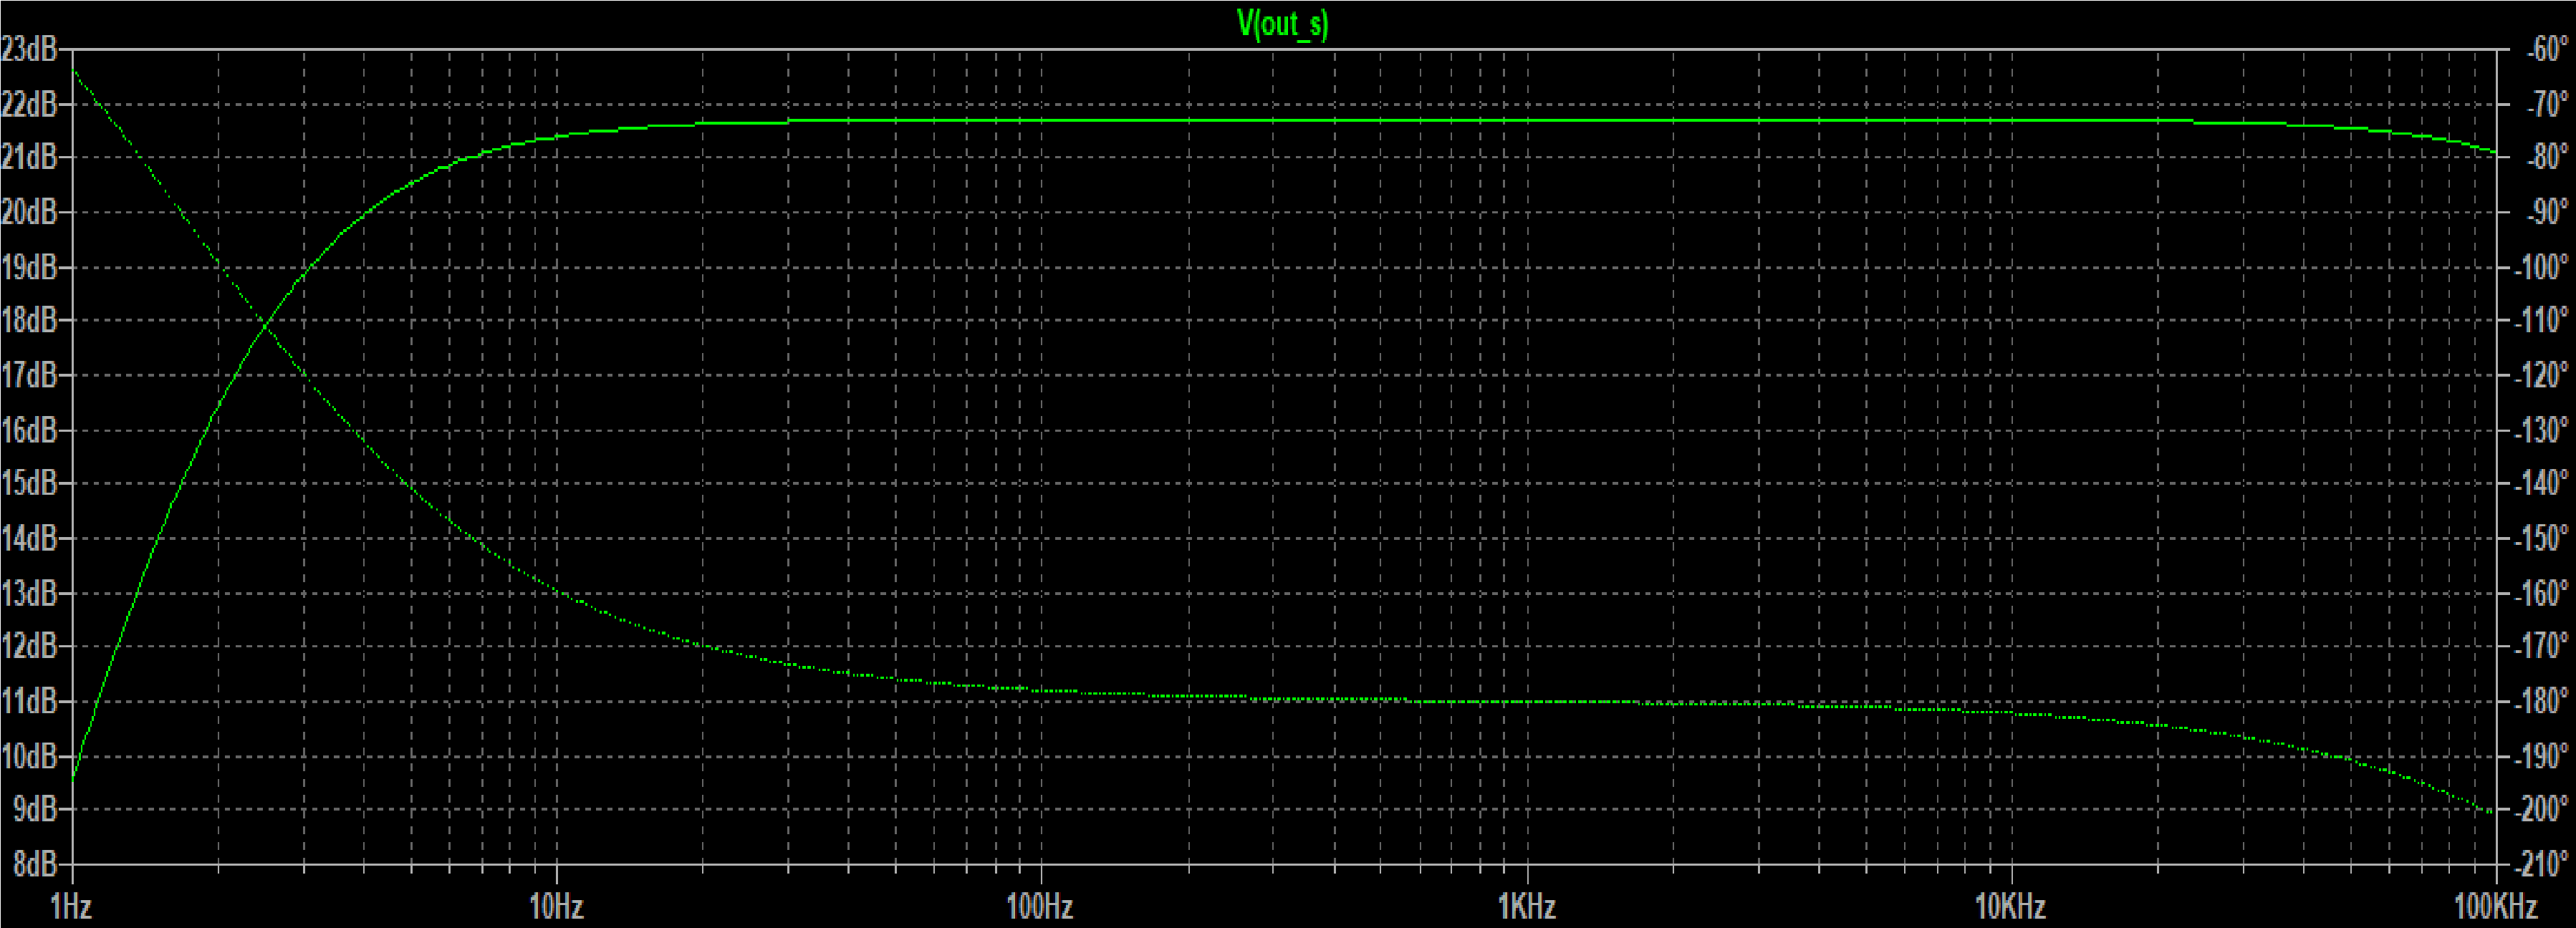This screenshot has height=928, width=2576.
Task: Click the -120° phase axis label
Action: 2542,375
